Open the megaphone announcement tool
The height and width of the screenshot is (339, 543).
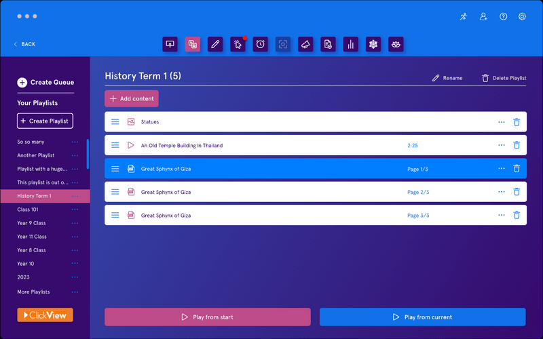click(x=305, y=44)
